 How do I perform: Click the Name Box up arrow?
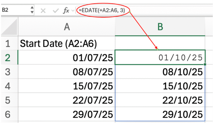pyautogui.click(x=32, y=8)
